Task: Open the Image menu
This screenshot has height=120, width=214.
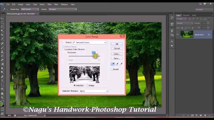Action: [20, 4]
